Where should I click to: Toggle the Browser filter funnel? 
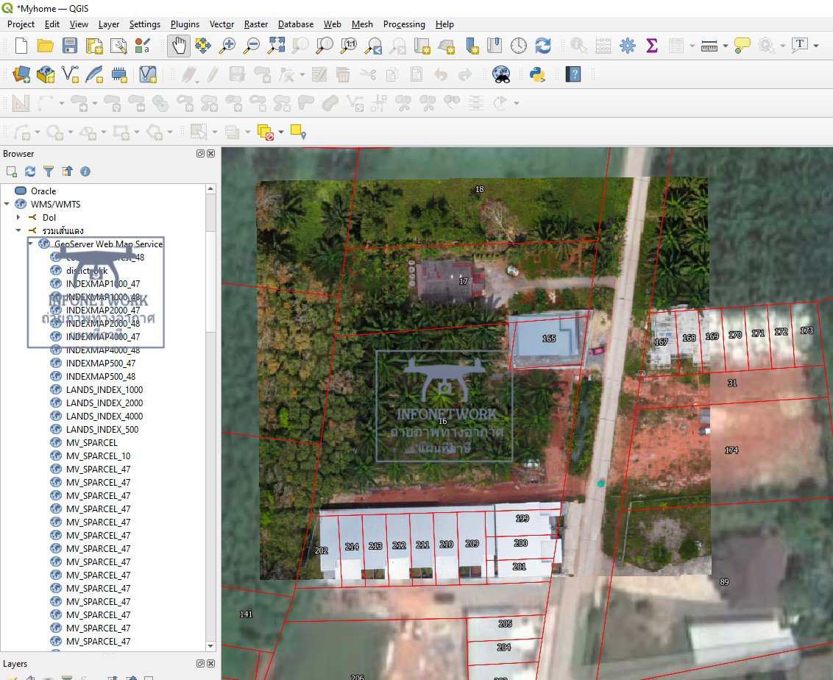[49, 171]
